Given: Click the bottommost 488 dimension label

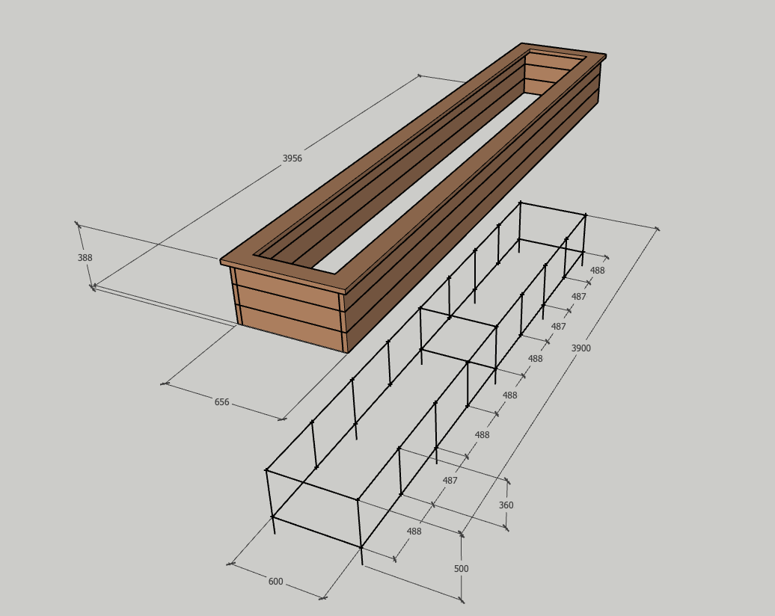Looking at the screenshot, I should [414, 532].
